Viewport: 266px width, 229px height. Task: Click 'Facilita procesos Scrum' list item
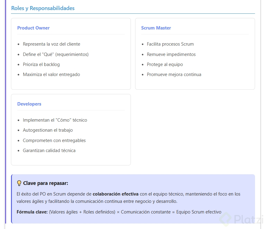[x=170, y=44]
